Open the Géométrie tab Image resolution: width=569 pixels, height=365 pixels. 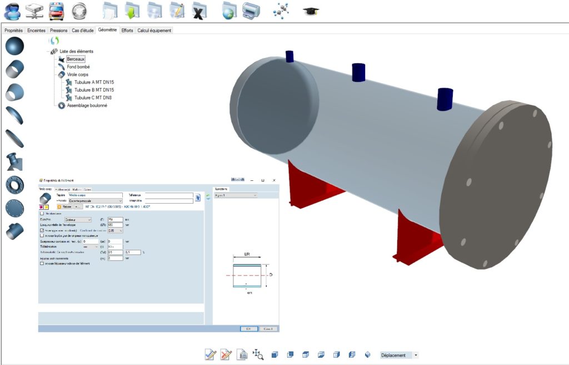pos(107,30)
